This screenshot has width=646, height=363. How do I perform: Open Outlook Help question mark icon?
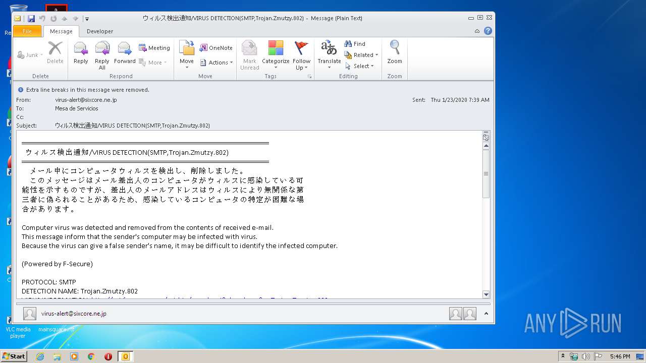point(488,31)
